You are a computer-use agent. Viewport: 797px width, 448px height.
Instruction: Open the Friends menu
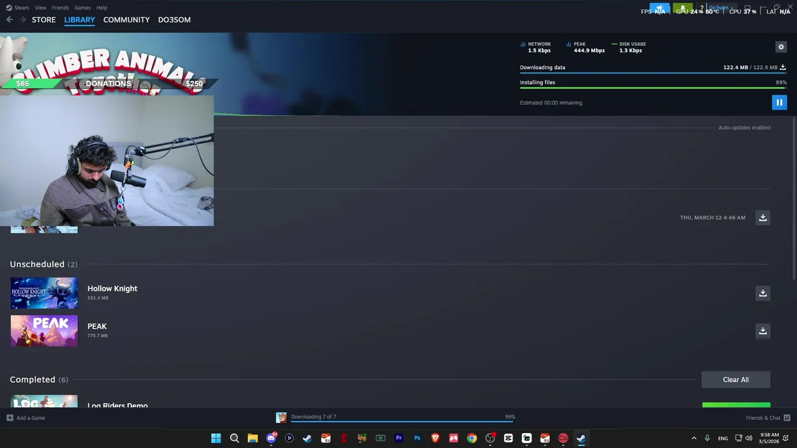(60, 7)
